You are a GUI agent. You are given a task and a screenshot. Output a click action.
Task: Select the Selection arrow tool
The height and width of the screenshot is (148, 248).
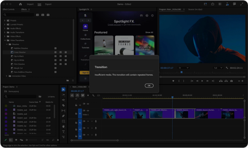64,90
